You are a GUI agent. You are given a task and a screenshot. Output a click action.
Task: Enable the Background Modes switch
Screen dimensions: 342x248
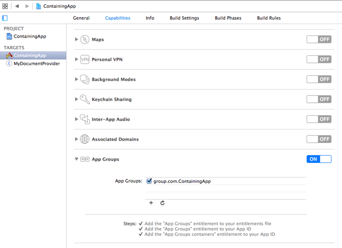pos(319,79)
